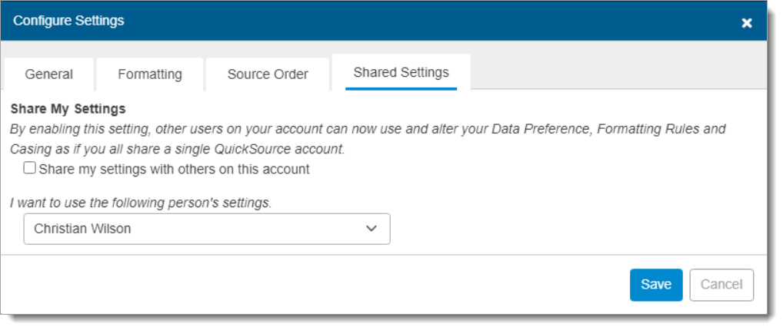783x330 pixels.
Task: Click the 'Share my settings with others' label
Action: (174, 169)
